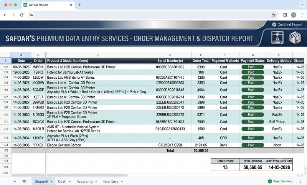Switch to the Cash sheet tab
Screen dimensions: 307x185
[62, 182]
